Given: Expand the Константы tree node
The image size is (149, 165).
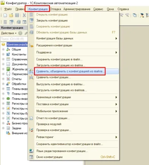Looking at the screenshot, I should [x=3, y=54].
